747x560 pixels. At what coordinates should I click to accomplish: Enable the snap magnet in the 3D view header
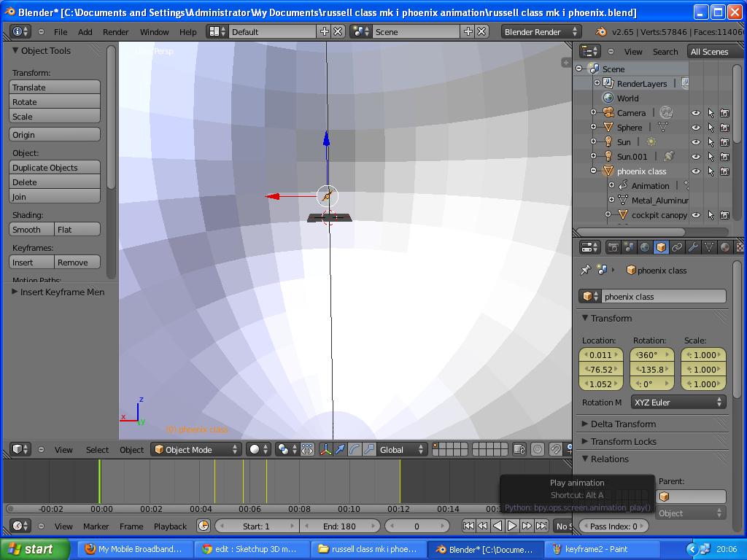(554, 449)
